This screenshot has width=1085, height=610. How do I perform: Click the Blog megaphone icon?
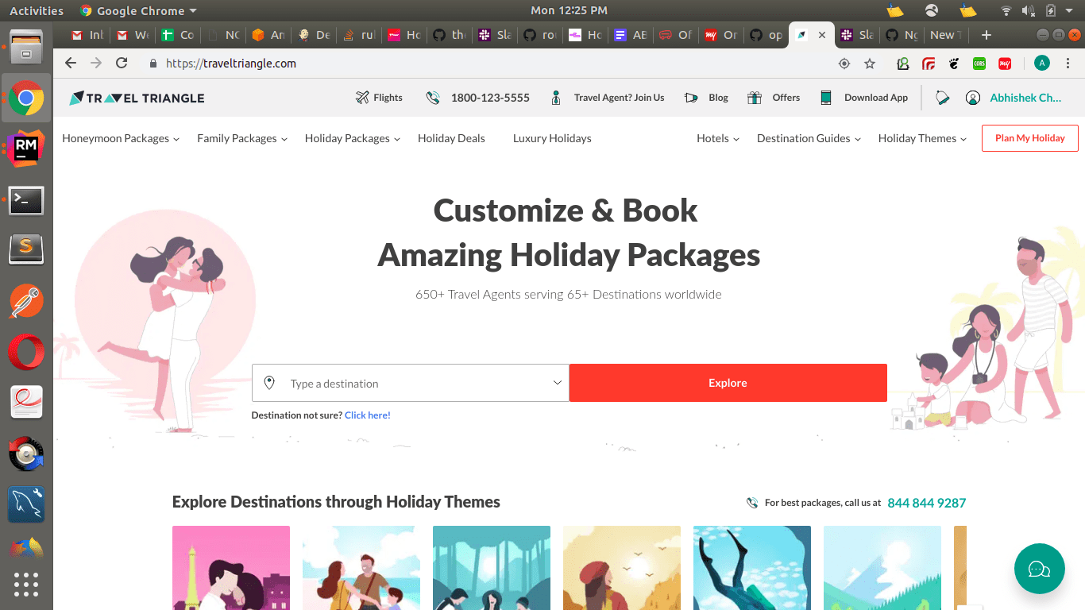click(x=691, y=98)
